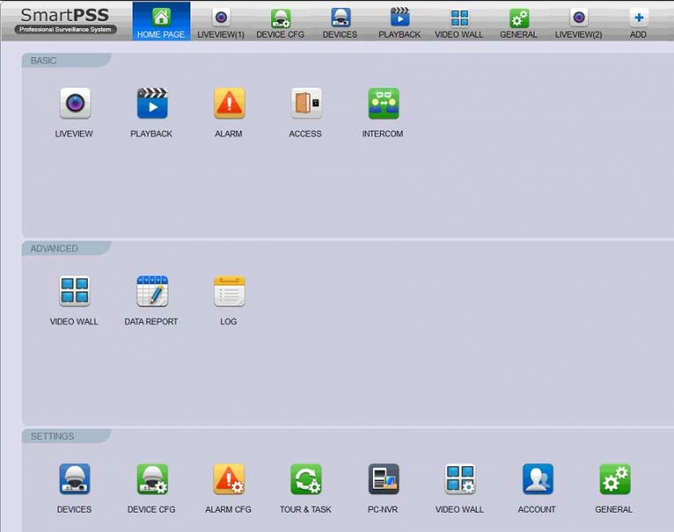Viewport: 674px width, 532px height.
Task: Select the HOME PAGE tab
Action: pyautogui.click(x=161, y=22)
